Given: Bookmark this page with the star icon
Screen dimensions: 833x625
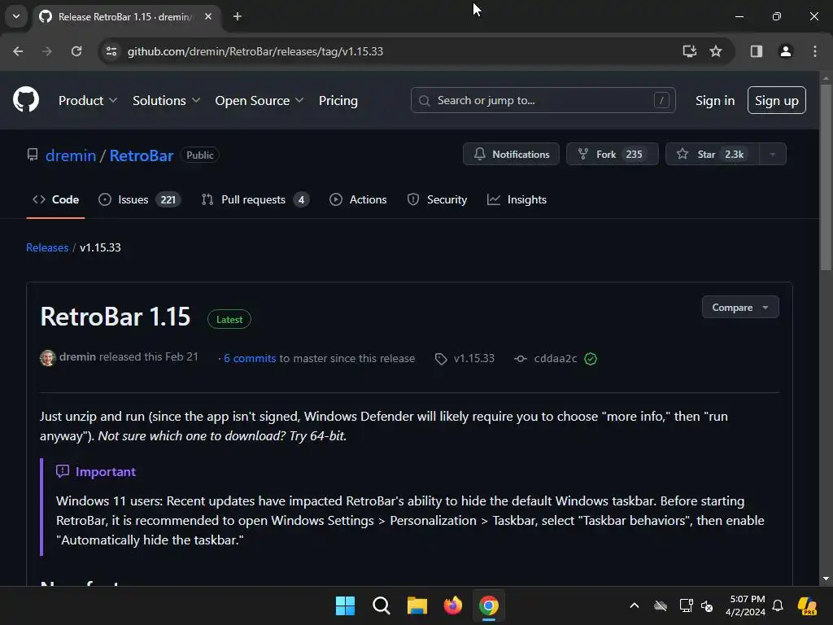Looking at the screenshot, I should (x=716, y=51).
